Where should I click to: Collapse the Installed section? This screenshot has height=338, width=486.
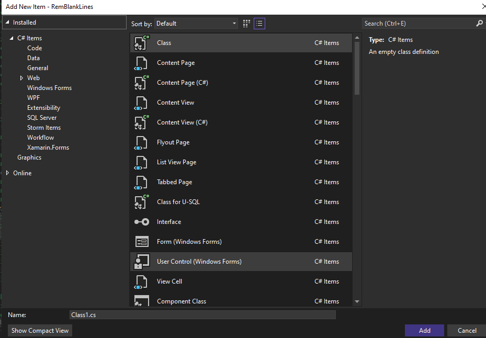pos(7,22)
